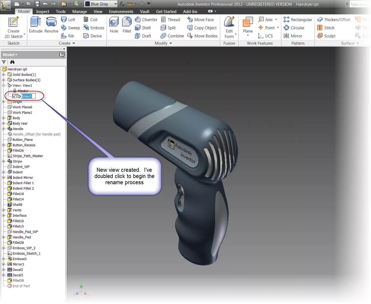Click the Save icon in quick access
The image size is (371, 304).
37,4
